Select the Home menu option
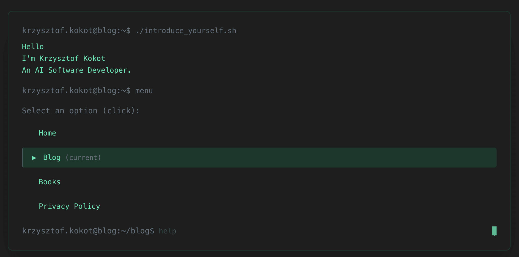 47,133
